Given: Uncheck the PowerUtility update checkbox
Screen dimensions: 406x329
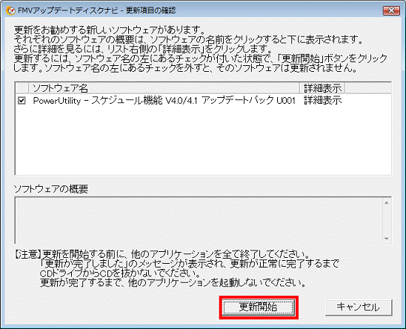Looking at the screenshot, I should [x=21, y=101].
